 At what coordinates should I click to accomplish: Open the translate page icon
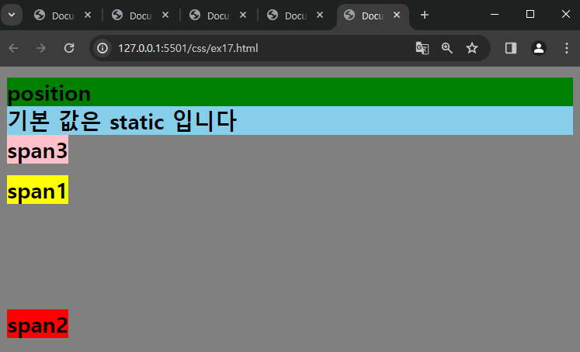point(422,48)
